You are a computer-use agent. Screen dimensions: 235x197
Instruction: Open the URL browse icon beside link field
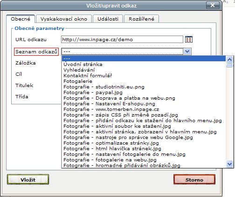click(189, 39)
